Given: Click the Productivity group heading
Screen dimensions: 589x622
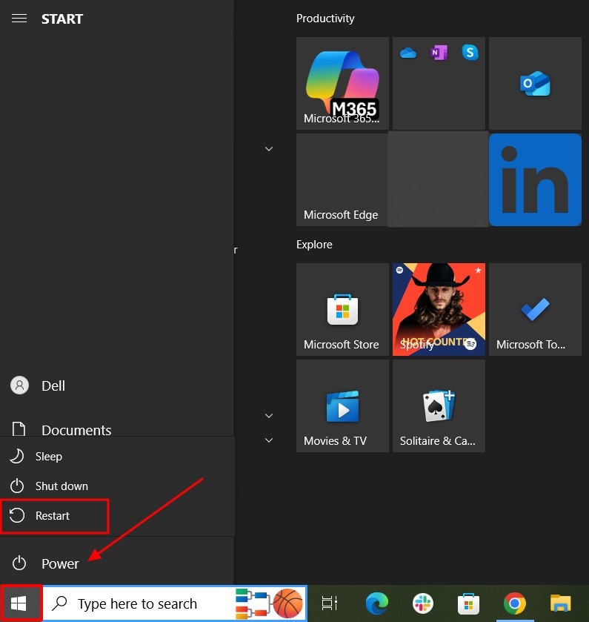Looking at the screenshot, I should [x=325, y=19].
